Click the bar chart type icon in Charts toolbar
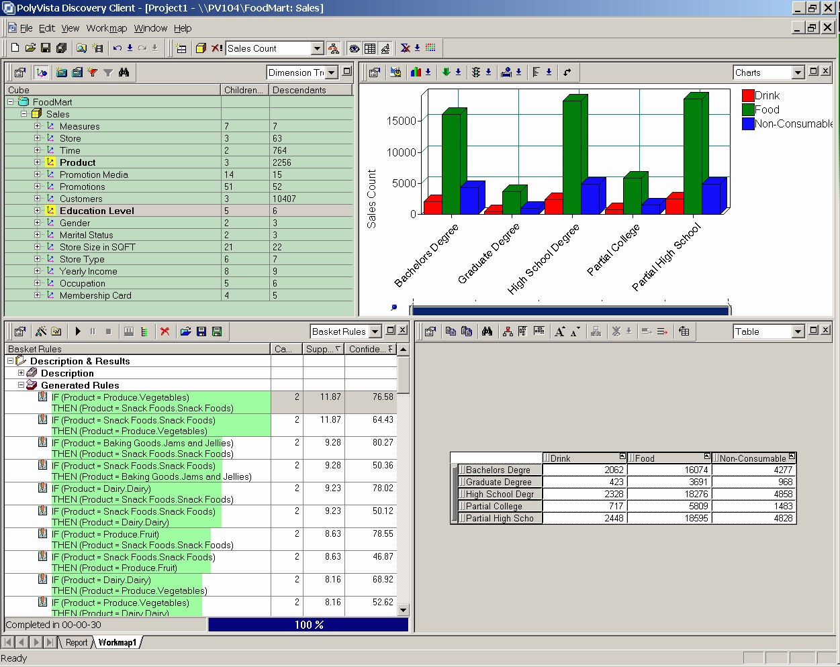 pos(416,72)
